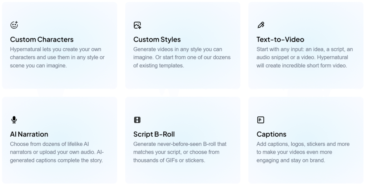
Task: Click the smiley face Custom Characters icon
Action: tap(14, 25)
